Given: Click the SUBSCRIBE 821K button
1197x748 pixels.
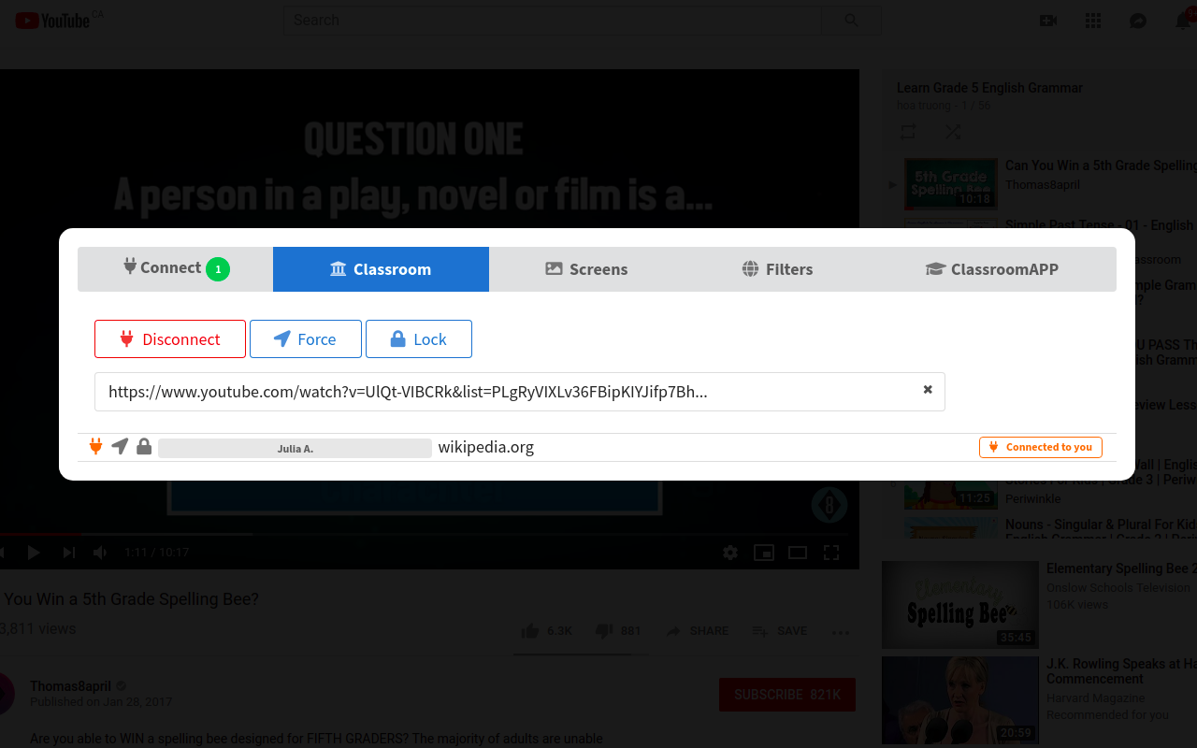Looking at the screenshot, I should tap(787, 695).
